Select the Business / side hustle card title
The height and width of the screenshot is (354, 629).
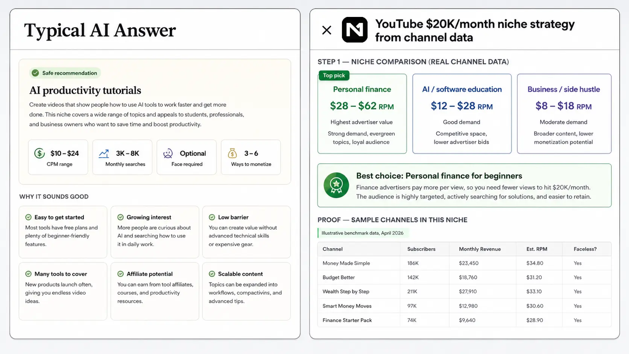point(564,89)
